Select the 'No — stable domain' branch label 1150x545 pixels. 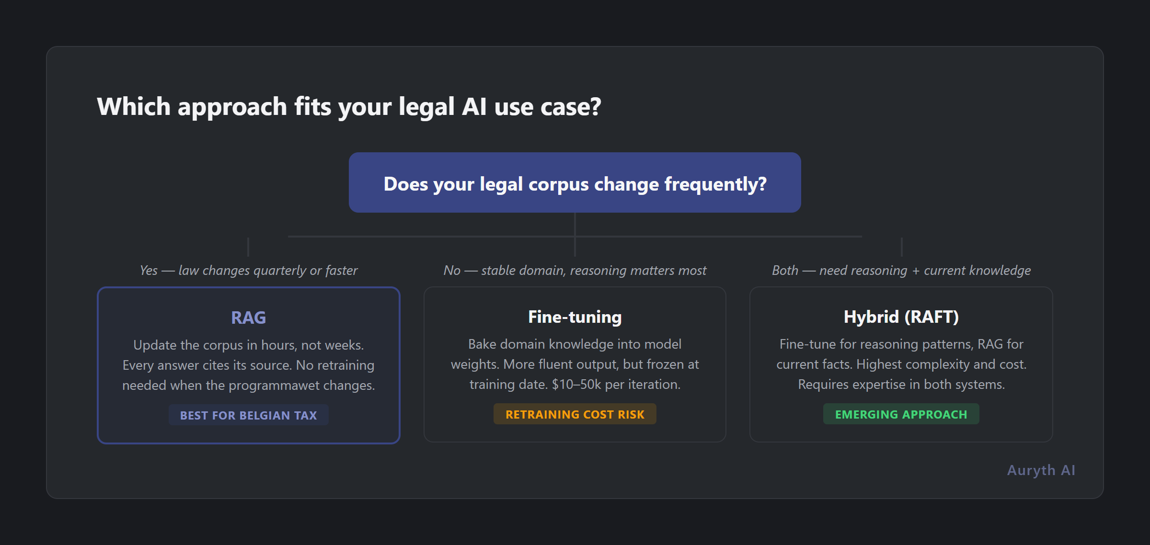(x=575, y=270)
